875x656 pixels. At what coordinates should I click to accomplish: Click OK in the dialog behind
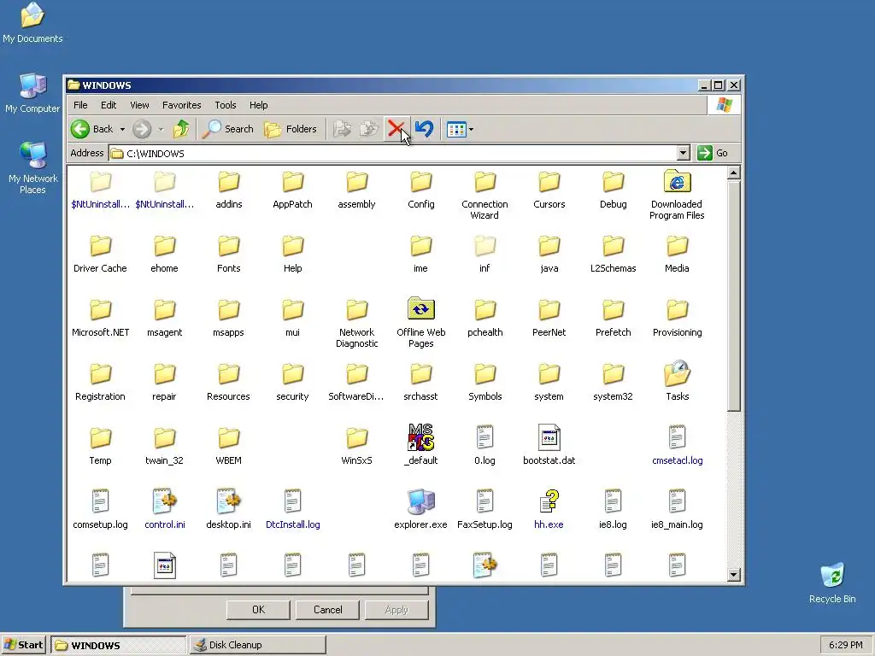[x=258, y=610]
